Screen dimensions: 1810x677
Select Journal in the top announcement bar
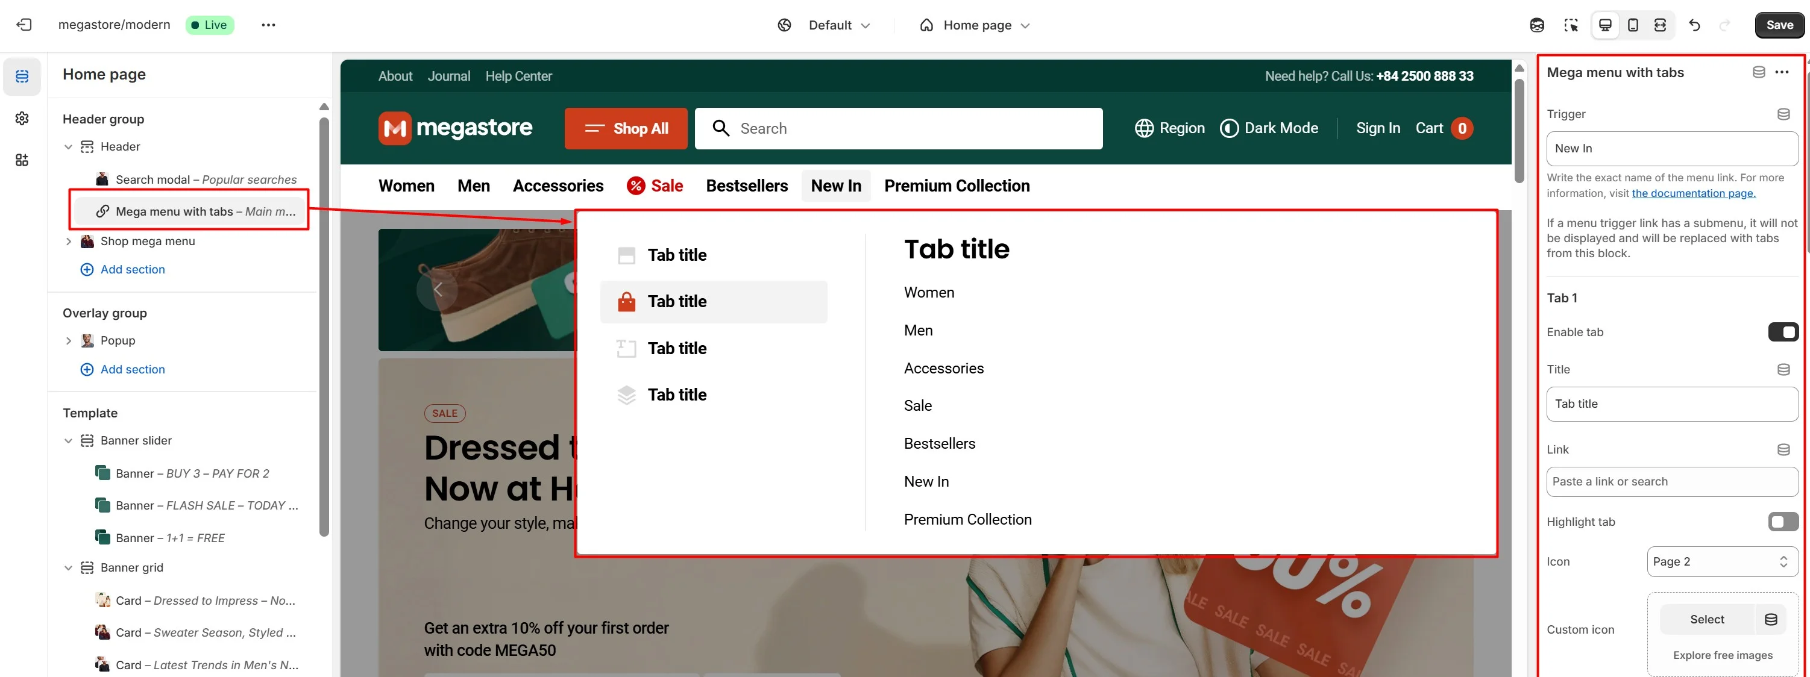tap(449, 76)
